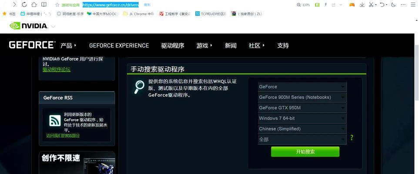Go to the browser home page icon

[34, 4]
